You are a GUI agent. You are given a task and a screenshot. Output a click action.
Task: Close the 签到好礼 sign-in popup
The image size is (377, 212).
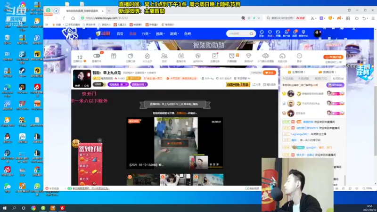click(100, 140)
